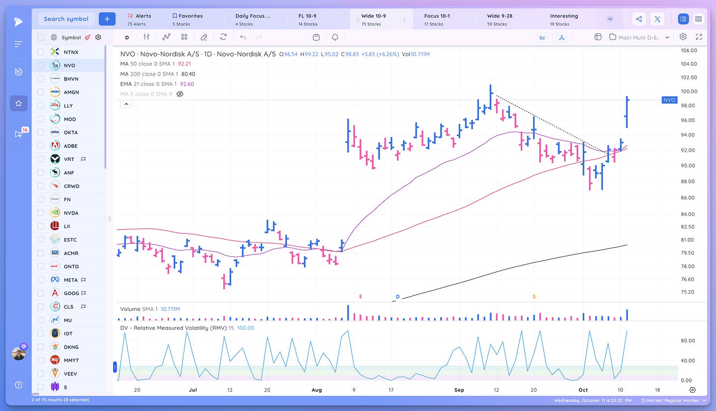Open column settings gear left of Symbol
716x411 pixels.
pyautogui.click(x=54, y=37)
